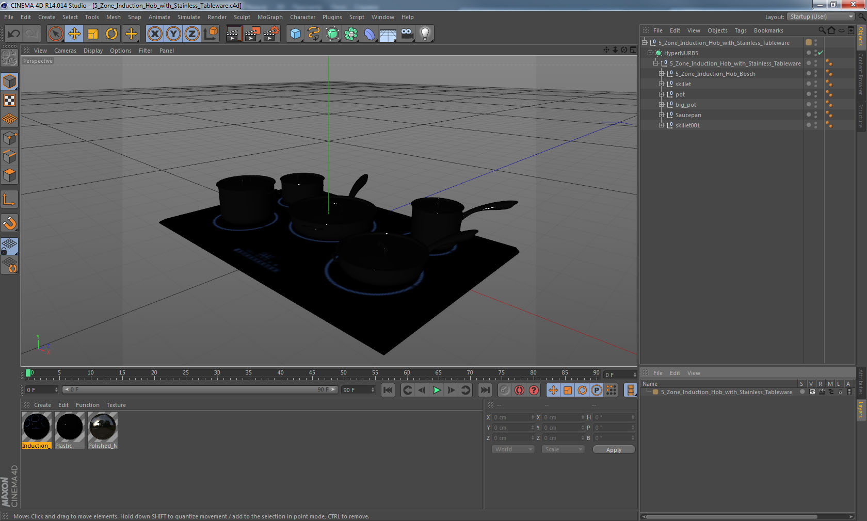The width and height of the screenshot is (867, 521).
Task: Add a cube primitive object
Action: tap(295, 34)
